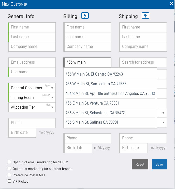175x189 pixels.
Task: Click the Save button
Action: pos(159,164)
